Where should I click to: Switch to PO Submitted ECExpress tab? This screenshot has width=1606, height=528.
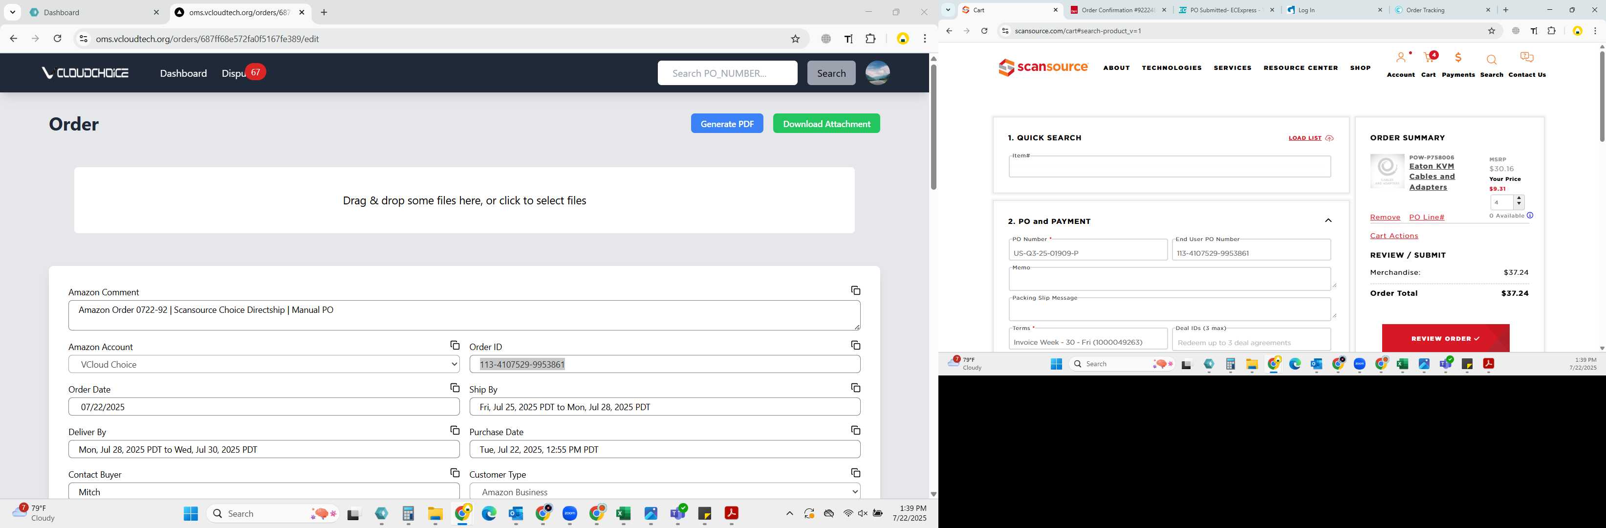point(1226,10)
